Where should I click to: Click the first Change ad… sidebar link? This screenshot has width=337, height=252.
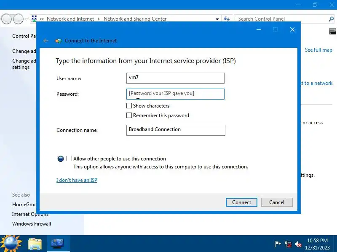tap(24, 51)
